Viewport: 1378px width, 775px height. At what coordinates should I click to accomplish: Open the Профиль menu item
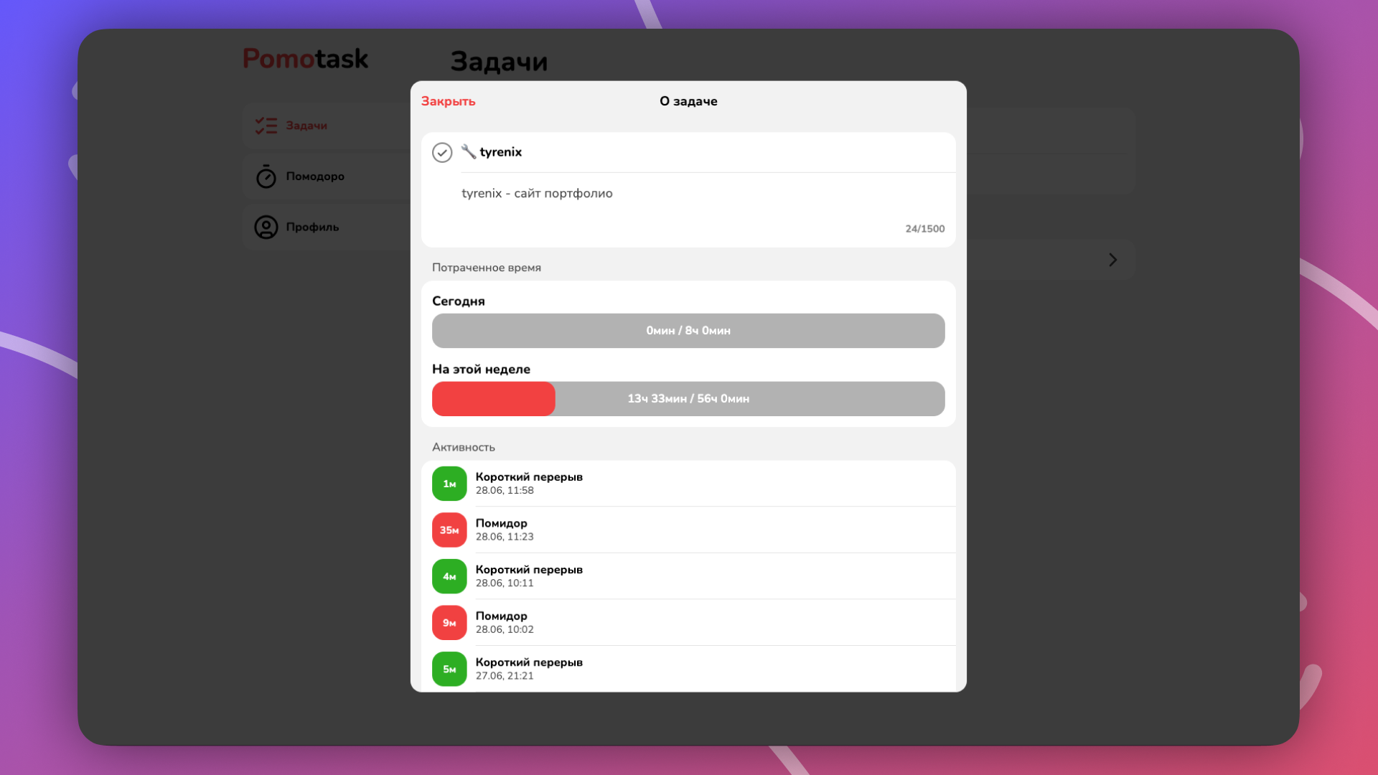312,227
